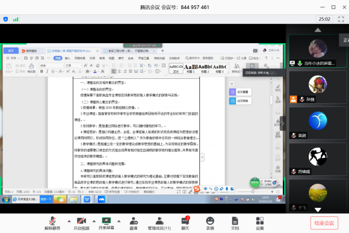
Task: Toggle 于飞's muted microphone icon
Action: (x=294, y=208)
